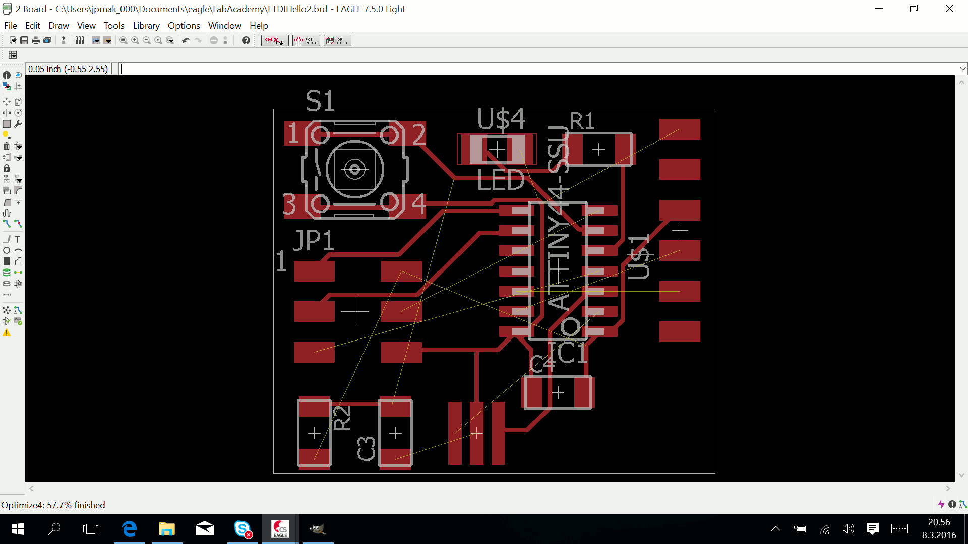Open the Value tool dropdown
This screenshot has width=968, height=544.
click(18, 179)
